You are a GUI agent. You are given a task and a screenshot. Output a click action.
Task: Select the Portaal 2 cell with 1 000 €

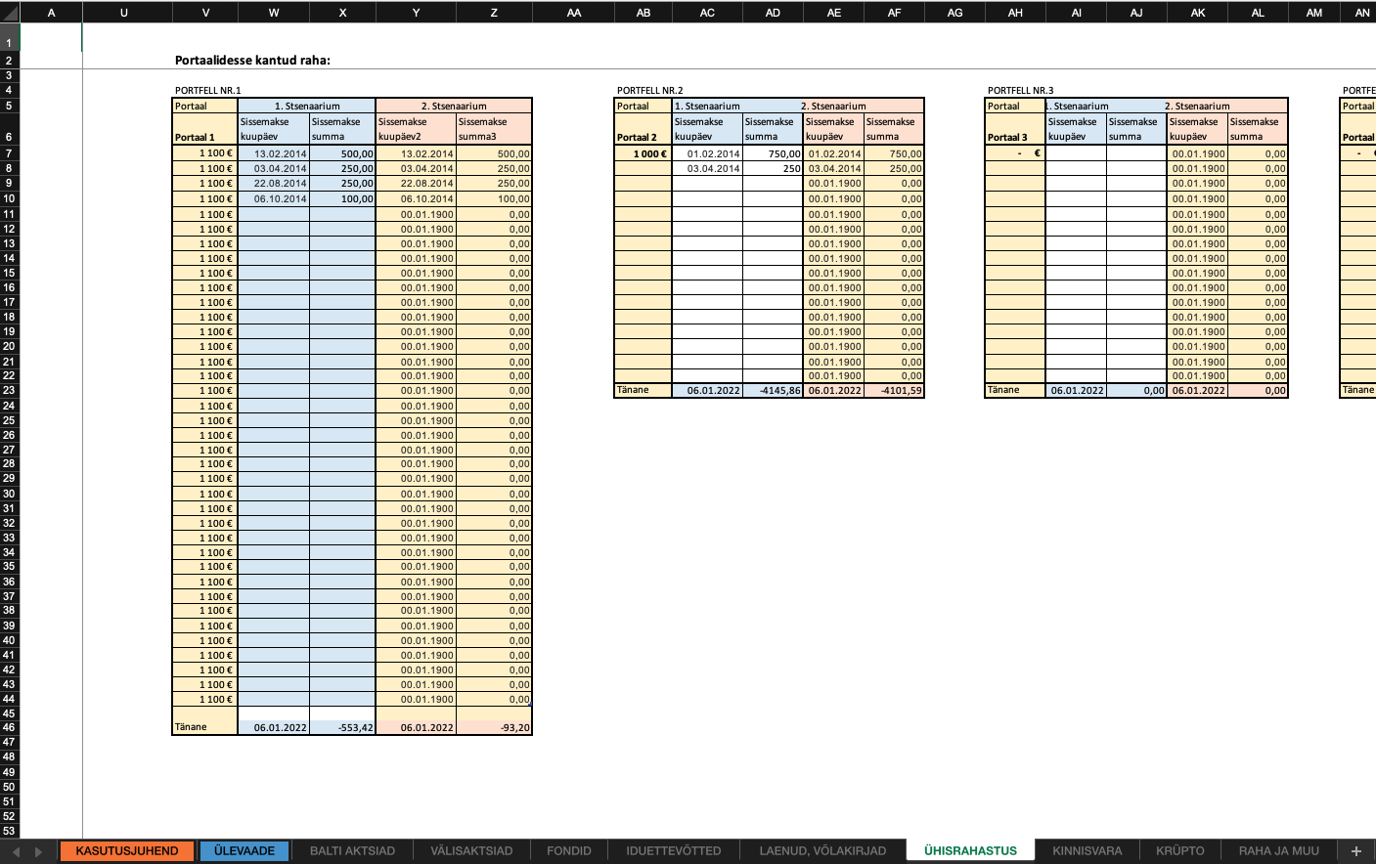643,153
